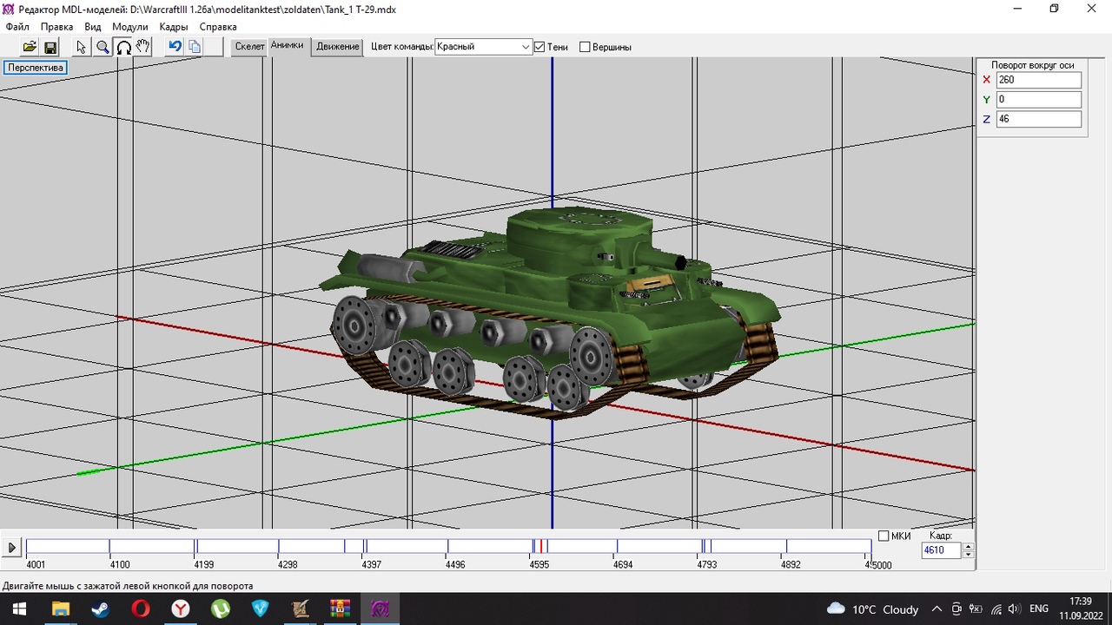Switch to the Скелет tab
The image size is (1112, 625).
249,47
